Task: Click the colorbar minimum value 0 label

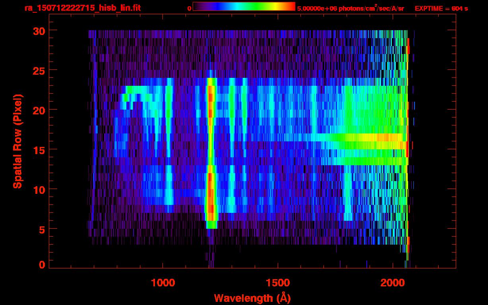Action: [189, 8]
